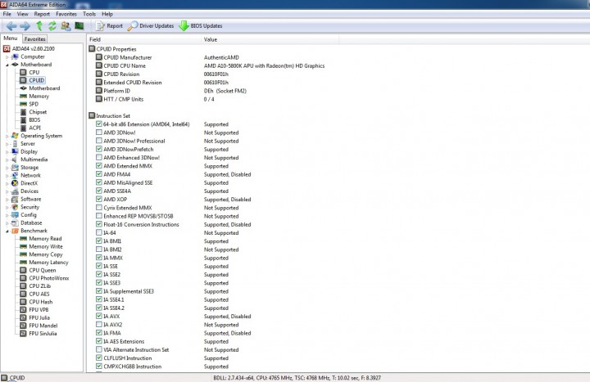Image resolution: width=590 pixels, height=382 pixels.
Task: Open the File menu
Action: 7,14
